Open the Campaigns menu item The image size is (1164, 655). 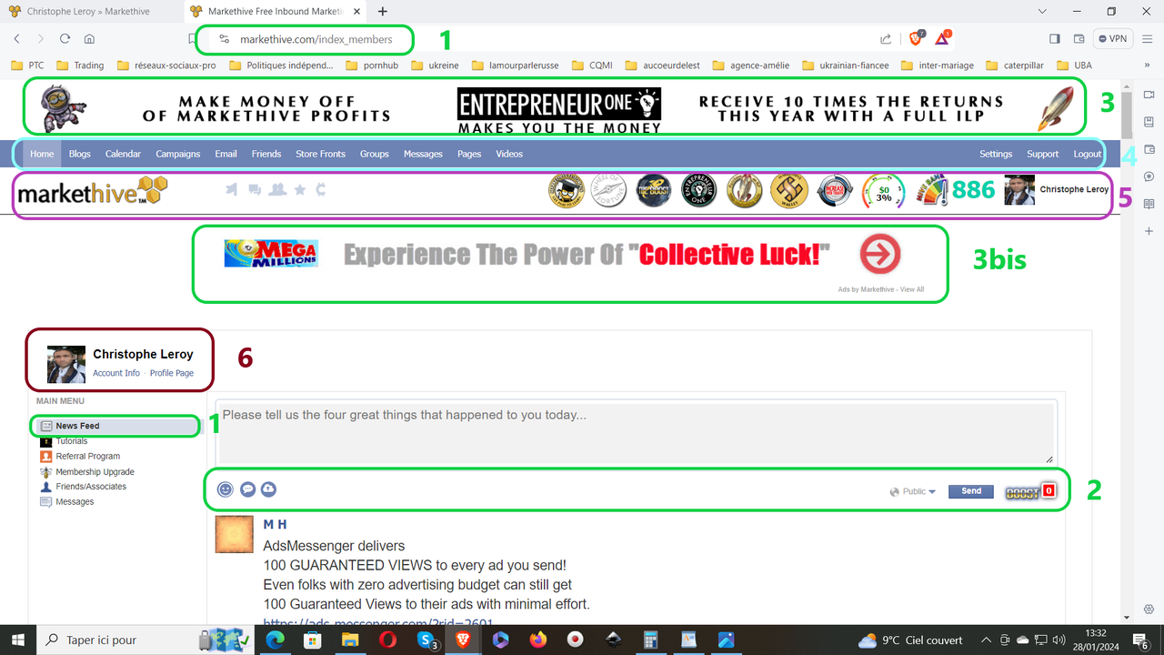pos(178,154)
